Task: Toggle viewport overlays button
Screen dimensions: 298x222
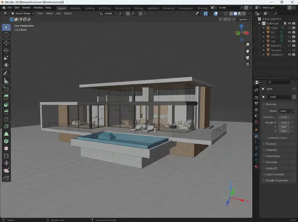Action: (216, 14)
